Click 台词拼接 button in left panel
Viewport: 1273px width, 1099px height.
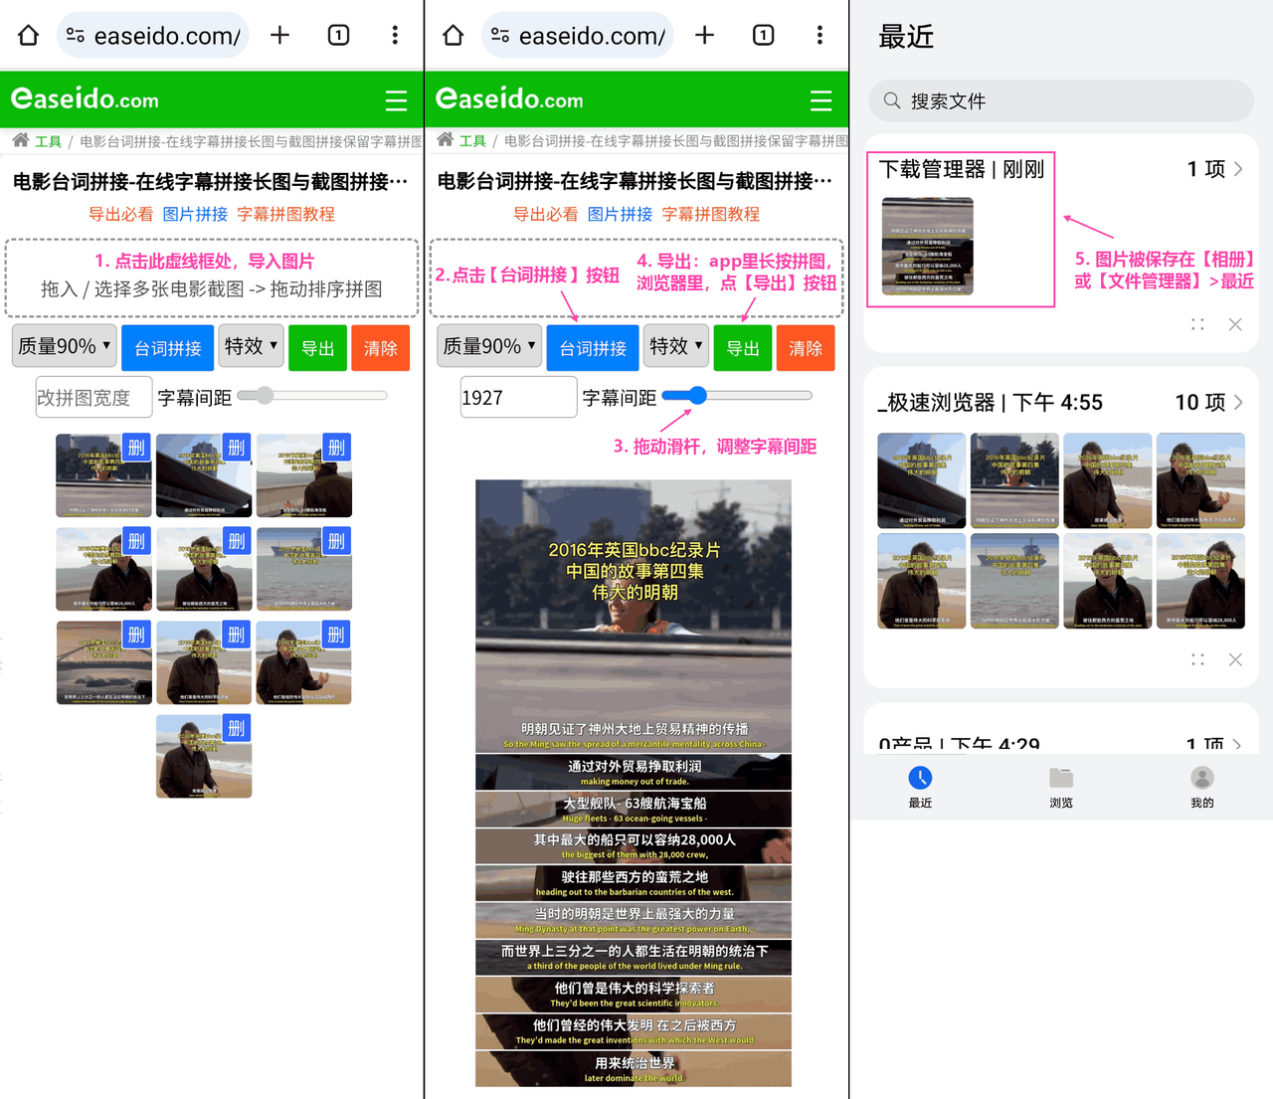(x=168, y=348)
